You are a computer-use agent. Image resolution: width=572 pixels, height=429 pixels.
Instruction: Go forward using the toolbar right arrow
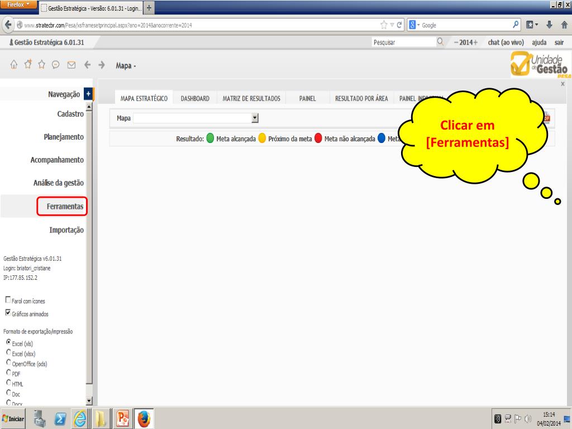[102, 65]
